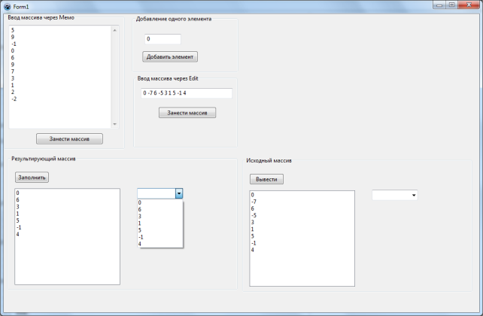Open the source array combo box
This screenshot has width=483, height=316.
(x=414, y=196)
